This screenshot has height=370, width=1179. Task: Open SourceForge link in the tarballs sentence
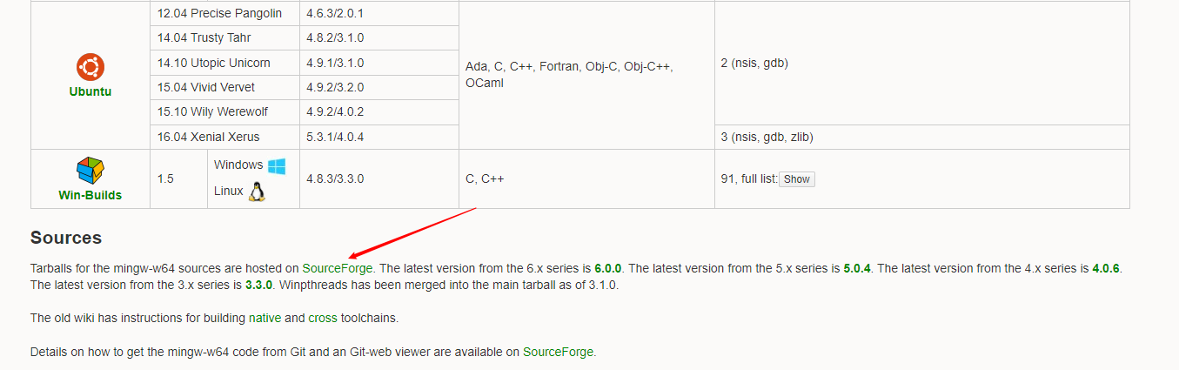[338, 268]
